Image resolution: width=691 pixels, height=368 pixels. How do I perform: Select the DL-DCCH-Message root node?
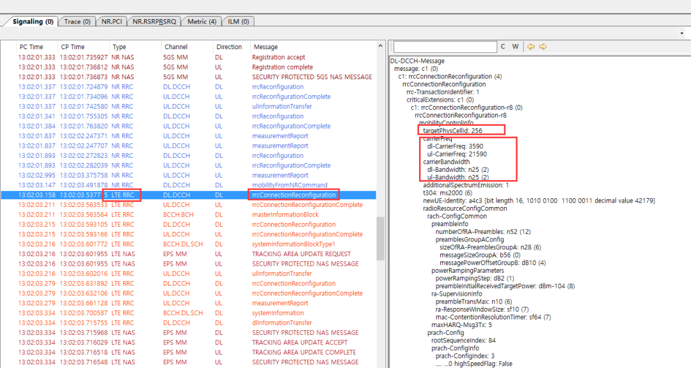(417, 61)
